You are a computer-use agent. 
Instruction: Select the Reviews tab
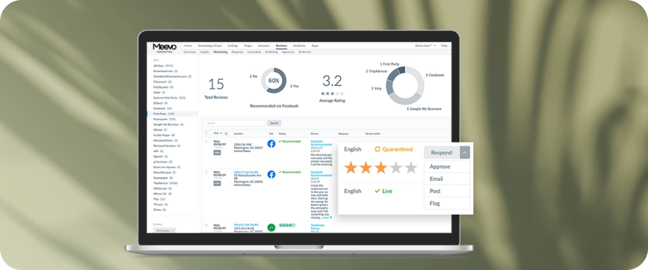point(282,45)
